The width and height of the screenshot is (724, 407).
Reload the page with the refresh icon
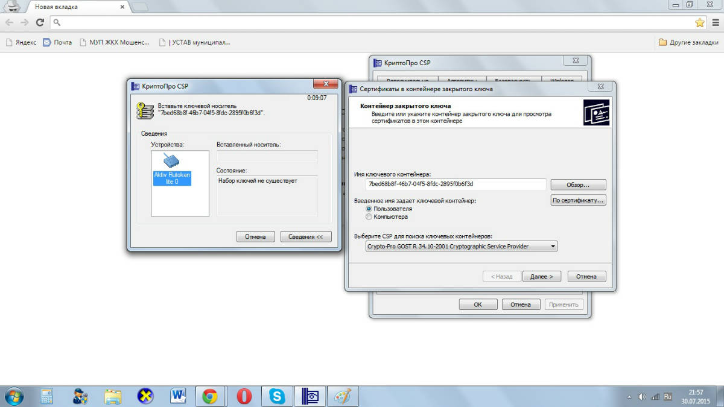point(40,22)
